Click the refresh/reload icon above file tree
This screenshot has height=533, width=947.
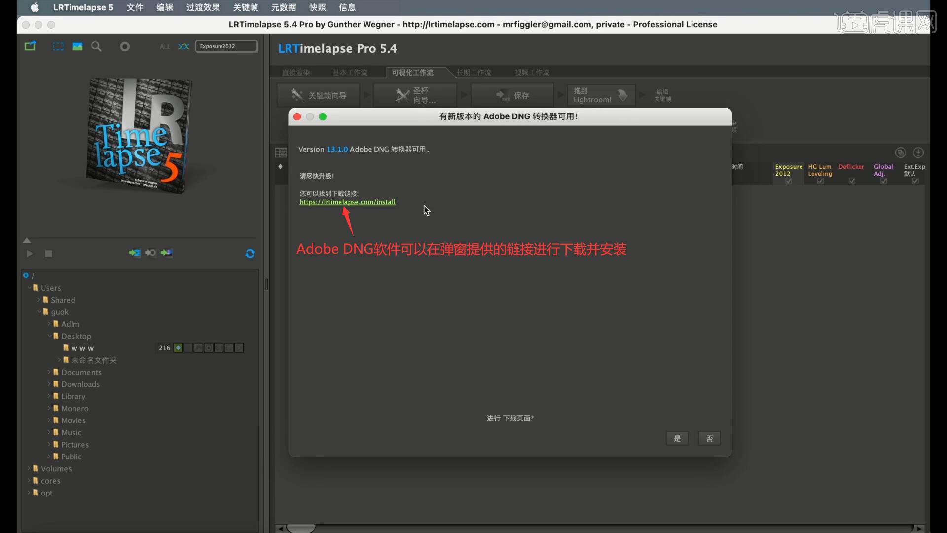coord(249,253)
